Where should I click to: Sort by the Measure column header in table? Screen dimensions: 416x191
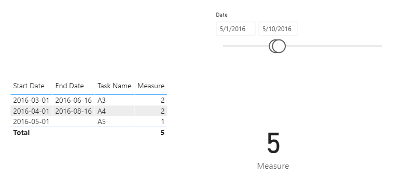pyautogui.click(x=151, y=86)
